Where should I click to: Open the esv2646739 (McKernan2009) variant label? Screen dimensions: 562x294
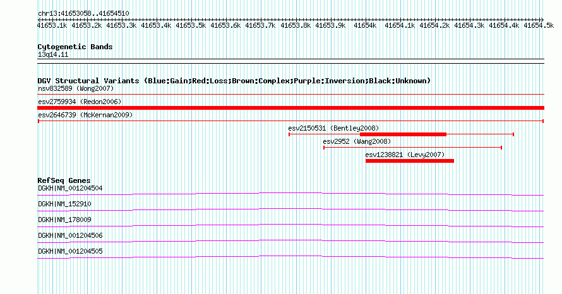(85, 115)
